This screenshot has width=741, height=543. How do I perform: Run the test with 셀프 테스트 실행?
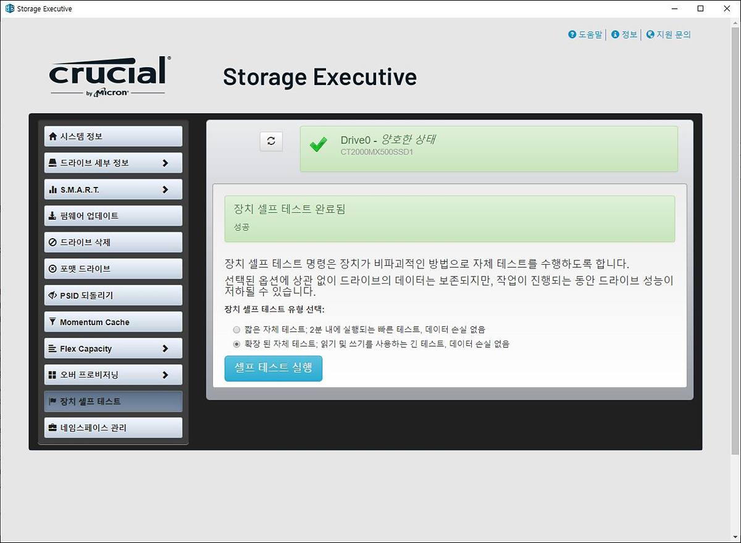274,368
